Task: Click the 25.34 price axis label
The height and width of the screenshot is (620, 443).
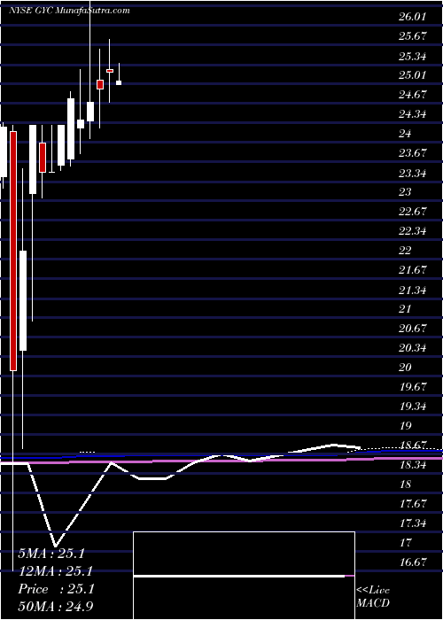Action: [x=413, y=56]
